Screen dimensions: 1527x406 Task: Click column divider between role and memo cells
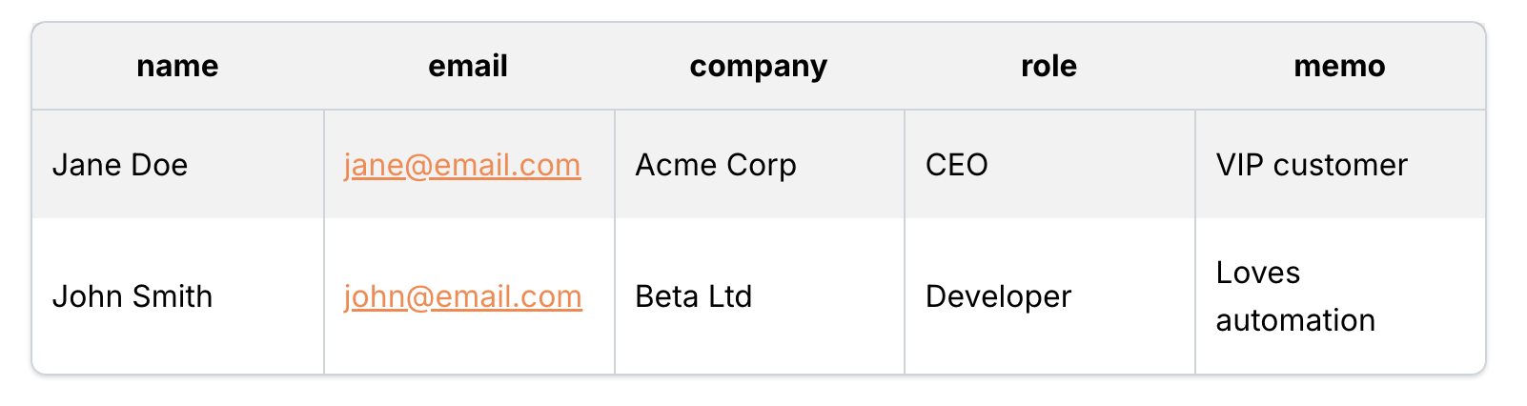pyautogui.click(x=1195, y=242)
